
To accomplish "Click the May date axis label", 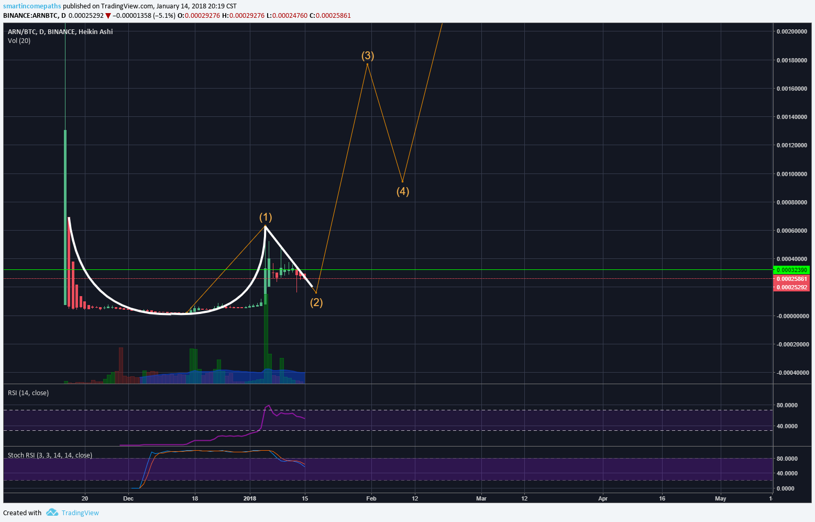I will (721, 498).
